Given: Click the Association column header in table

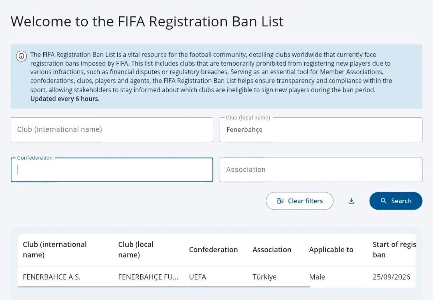Looking at the screenshot, I should pos(272,250).
